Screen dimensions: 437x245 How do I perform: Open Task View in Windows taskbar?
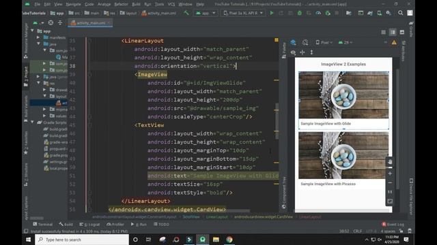149,240
